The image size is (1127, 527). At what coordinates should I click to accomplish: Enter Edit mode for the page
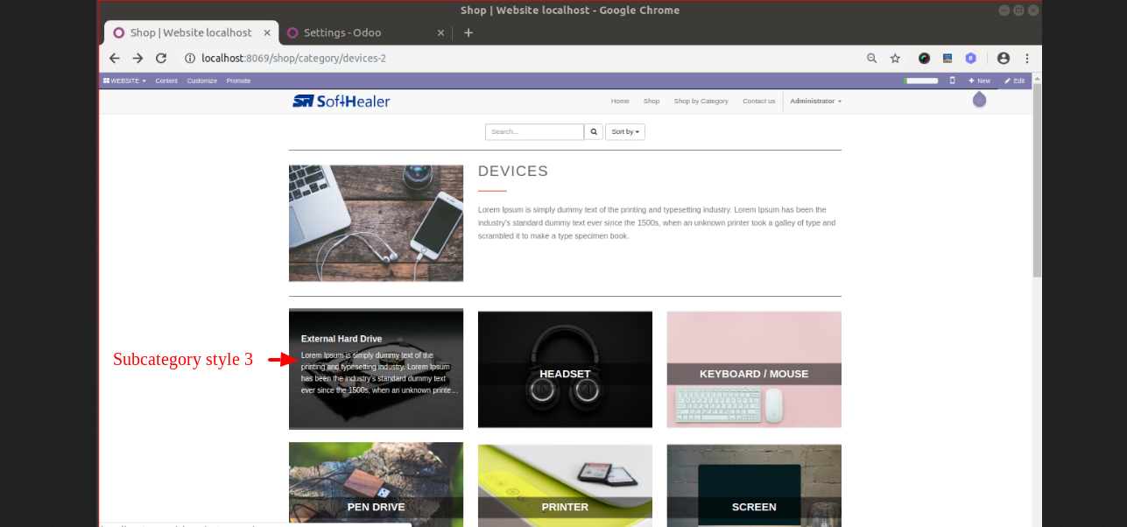tap(1014, 81)
